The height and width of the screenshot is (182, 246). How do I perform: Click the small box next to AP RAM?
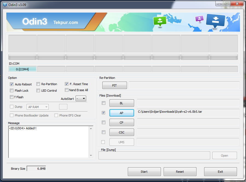(63, 107)
